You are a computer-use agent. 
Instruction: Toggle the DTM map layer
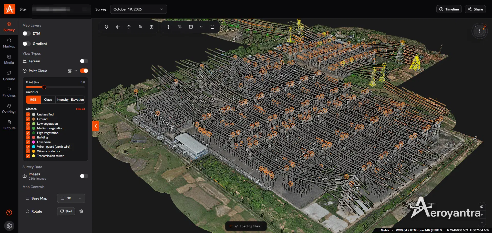(27, 33)
